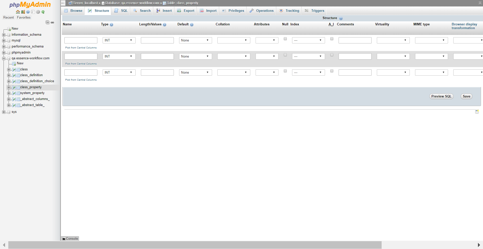
Task: Click the Pick from Central Columns link
Action: click(x=80, y=47)
